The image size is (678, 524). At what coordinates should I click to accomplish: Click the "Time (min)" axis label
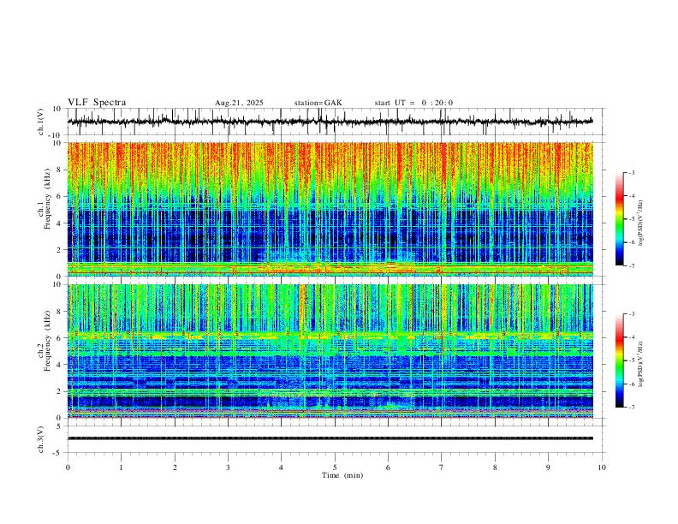[x=342, y=475]
